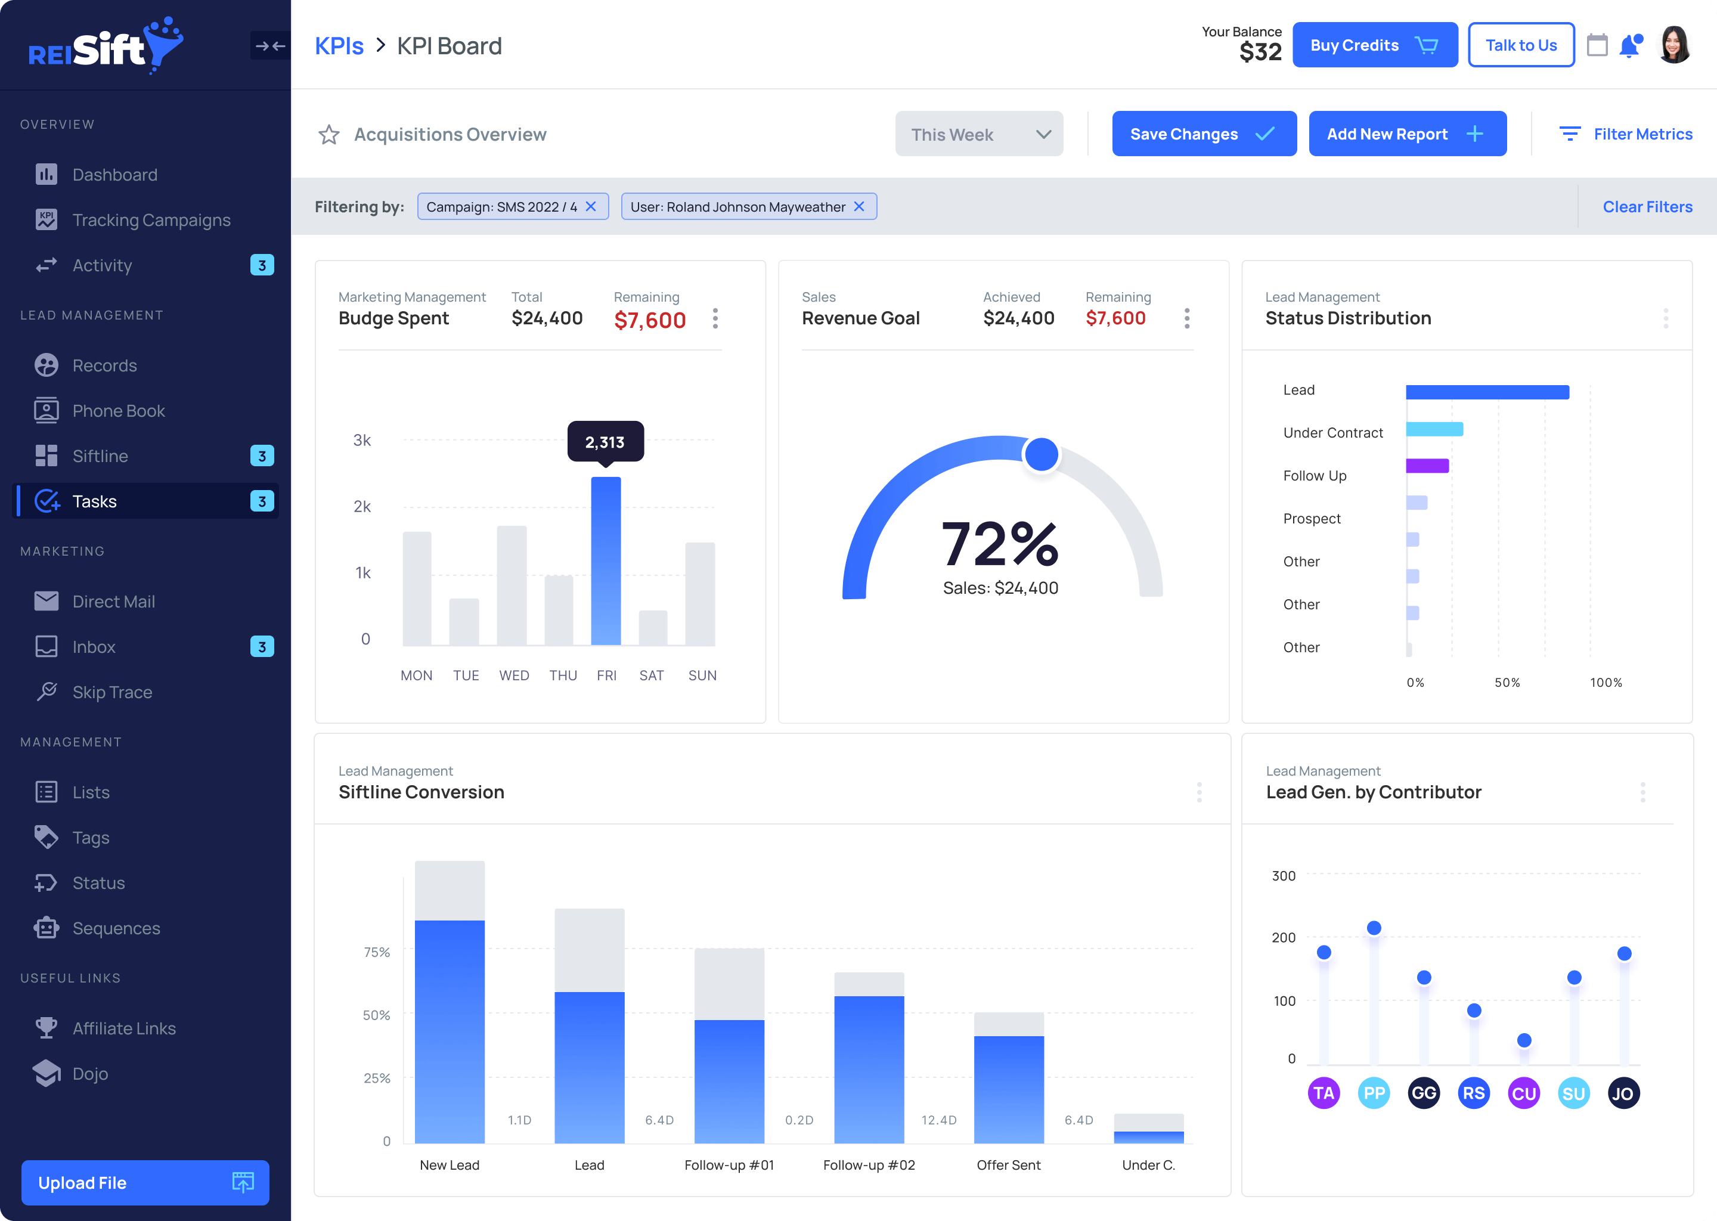Collapse the sidebar with the arrows icon
Image resolution: width=1717 pixels, height=1221 pixels.
(x=270, y=46)
